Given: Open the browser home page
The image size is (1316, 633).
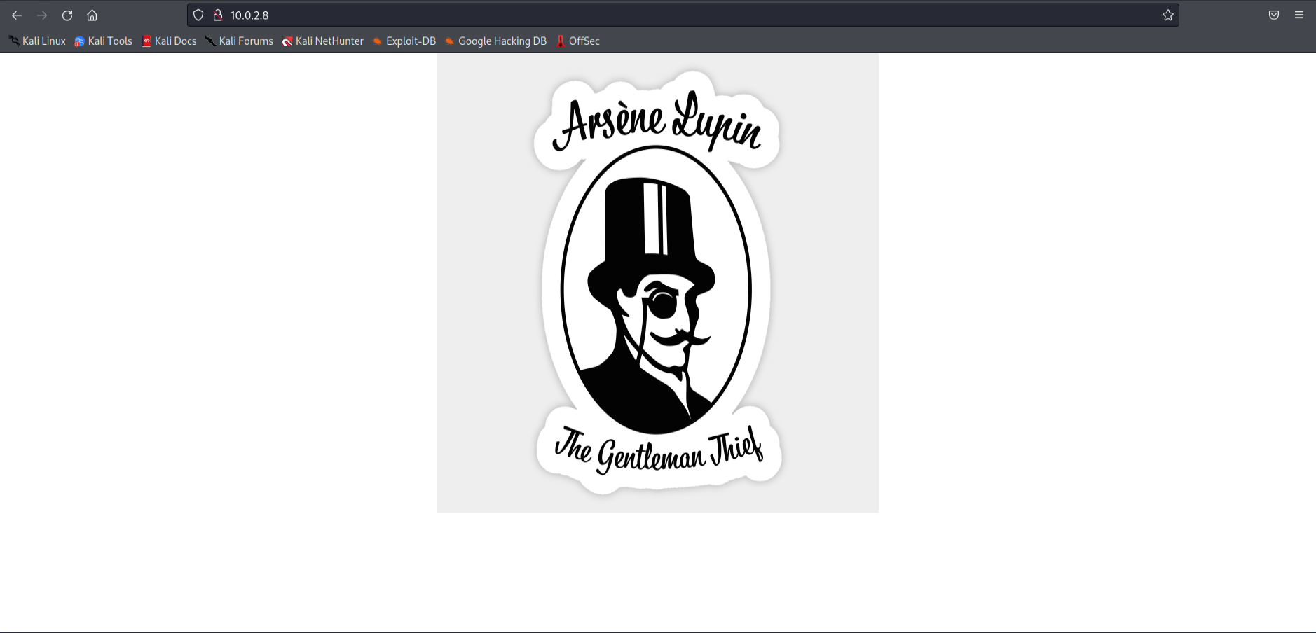Looking at the screenshot, I should [x=92, y=15].
